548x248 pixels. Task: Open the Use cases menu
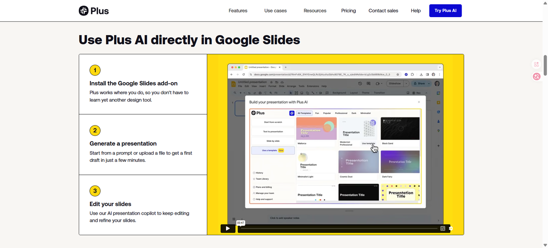(275, 11)
